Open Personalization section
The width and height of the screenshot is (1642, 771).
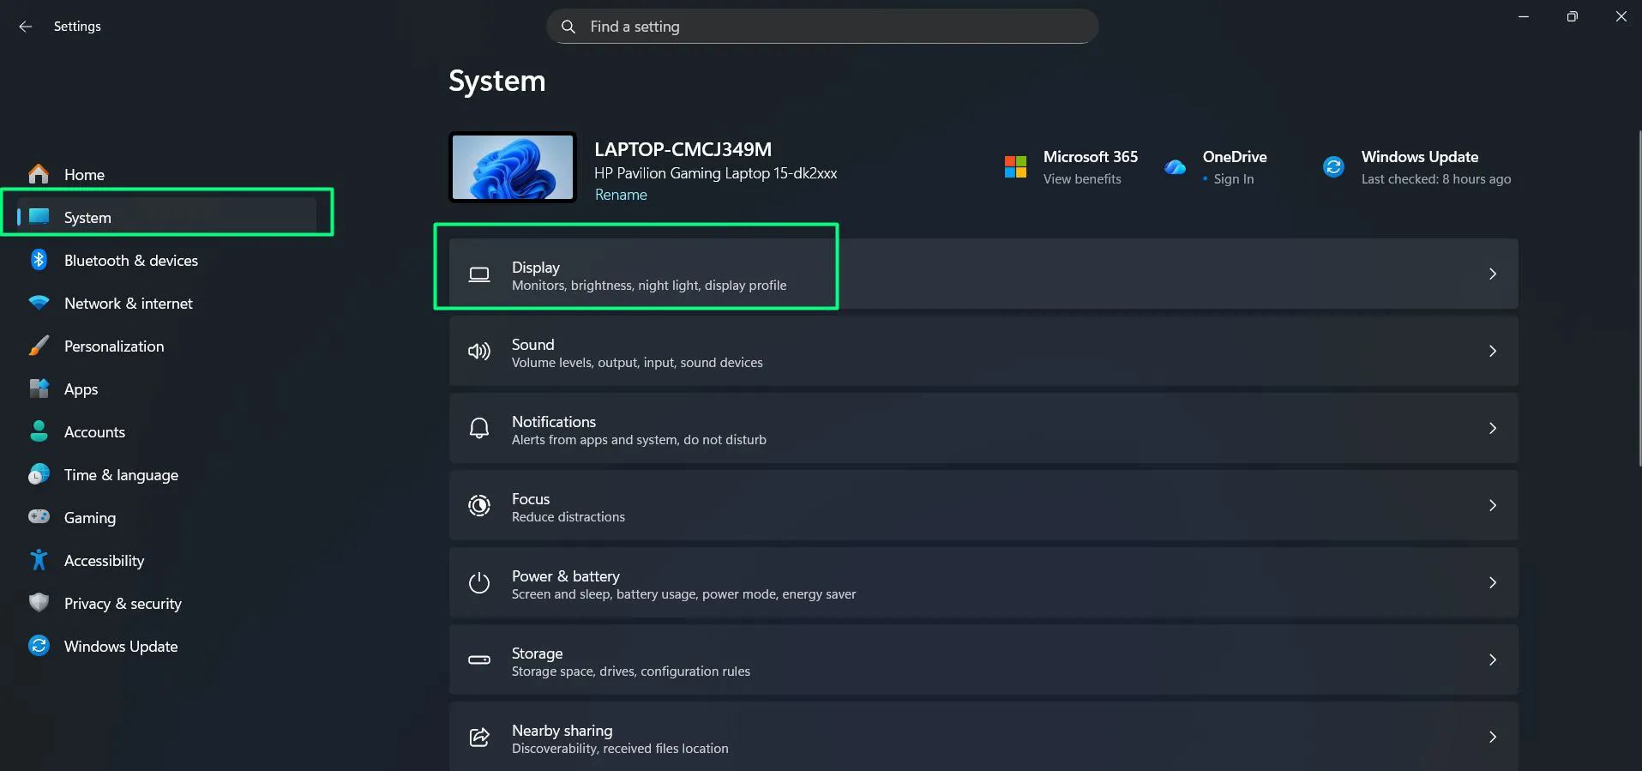(167, 346)
